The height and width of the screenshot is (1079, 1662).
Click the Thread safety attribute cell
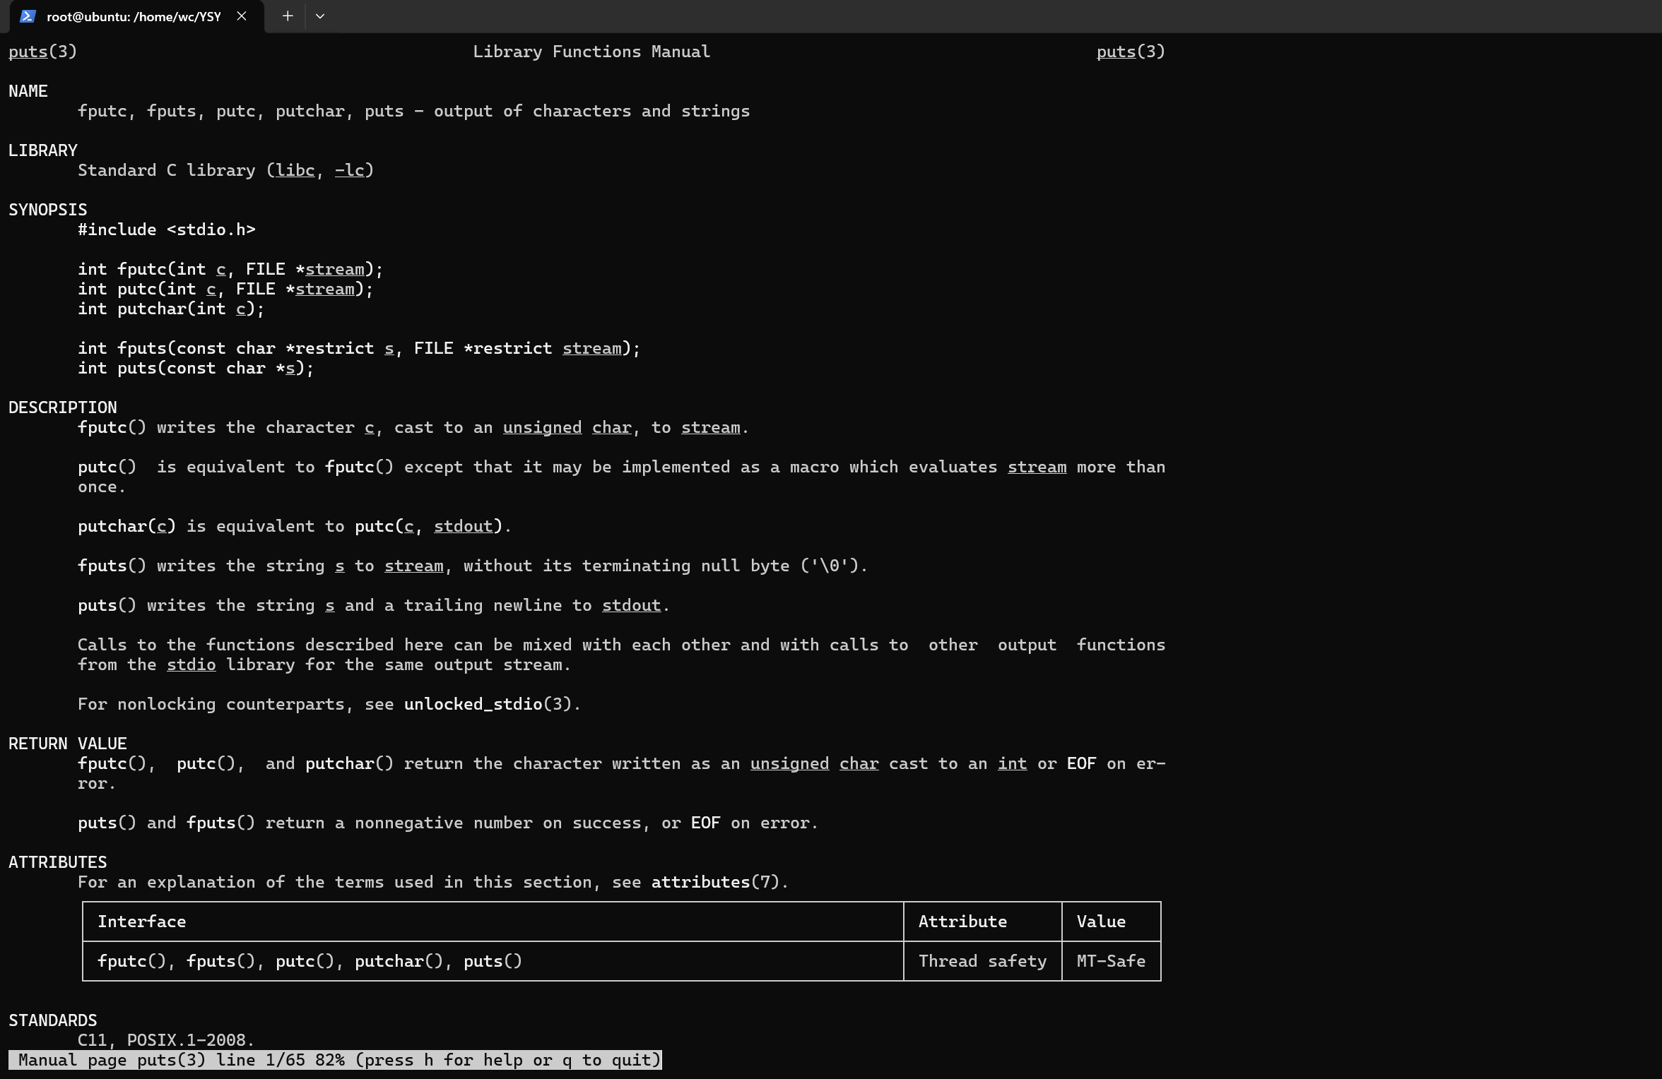(982, 961)
